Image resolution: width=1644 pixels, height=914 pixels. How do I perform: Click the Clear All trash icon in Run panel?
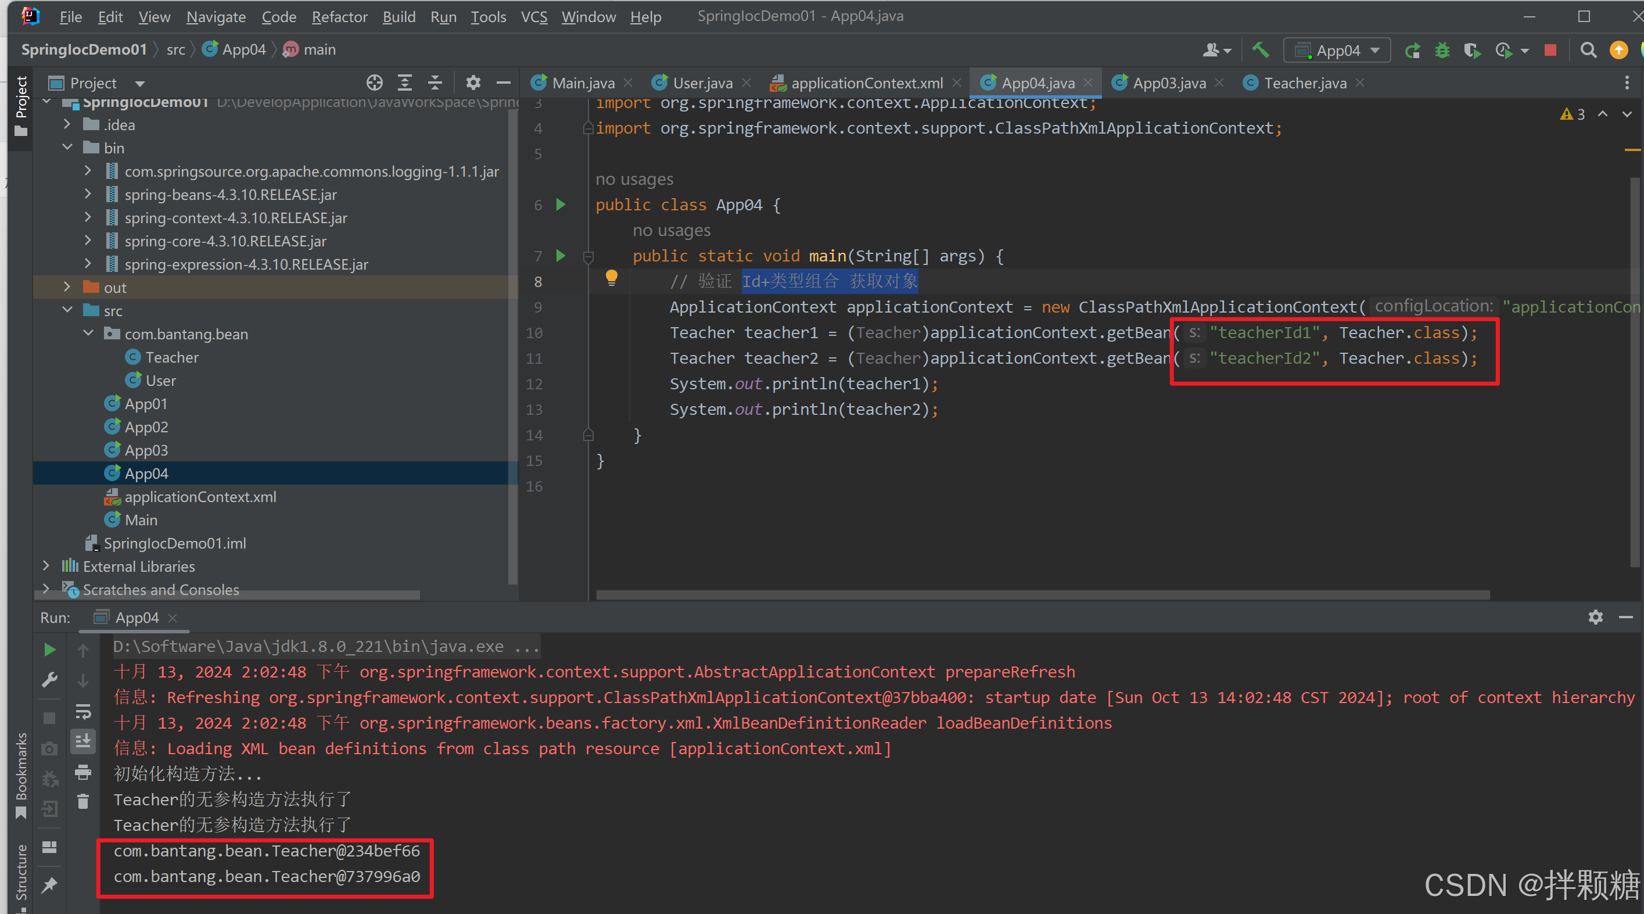tap(83, 802)
